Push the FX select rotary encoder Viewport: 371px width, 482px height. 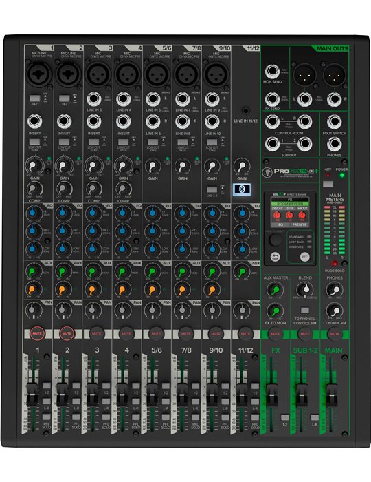pos(275,240)
